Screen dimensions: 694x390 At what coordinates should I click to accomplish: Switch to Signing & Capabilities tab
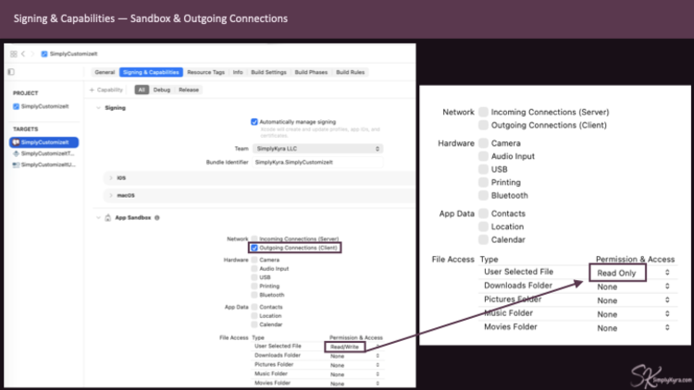click(151, 72)
